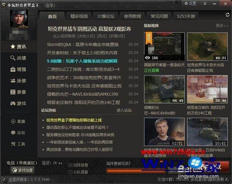Switch to the 火爆论坛 tab
This screenshot has width=232, height=184.
106,16
